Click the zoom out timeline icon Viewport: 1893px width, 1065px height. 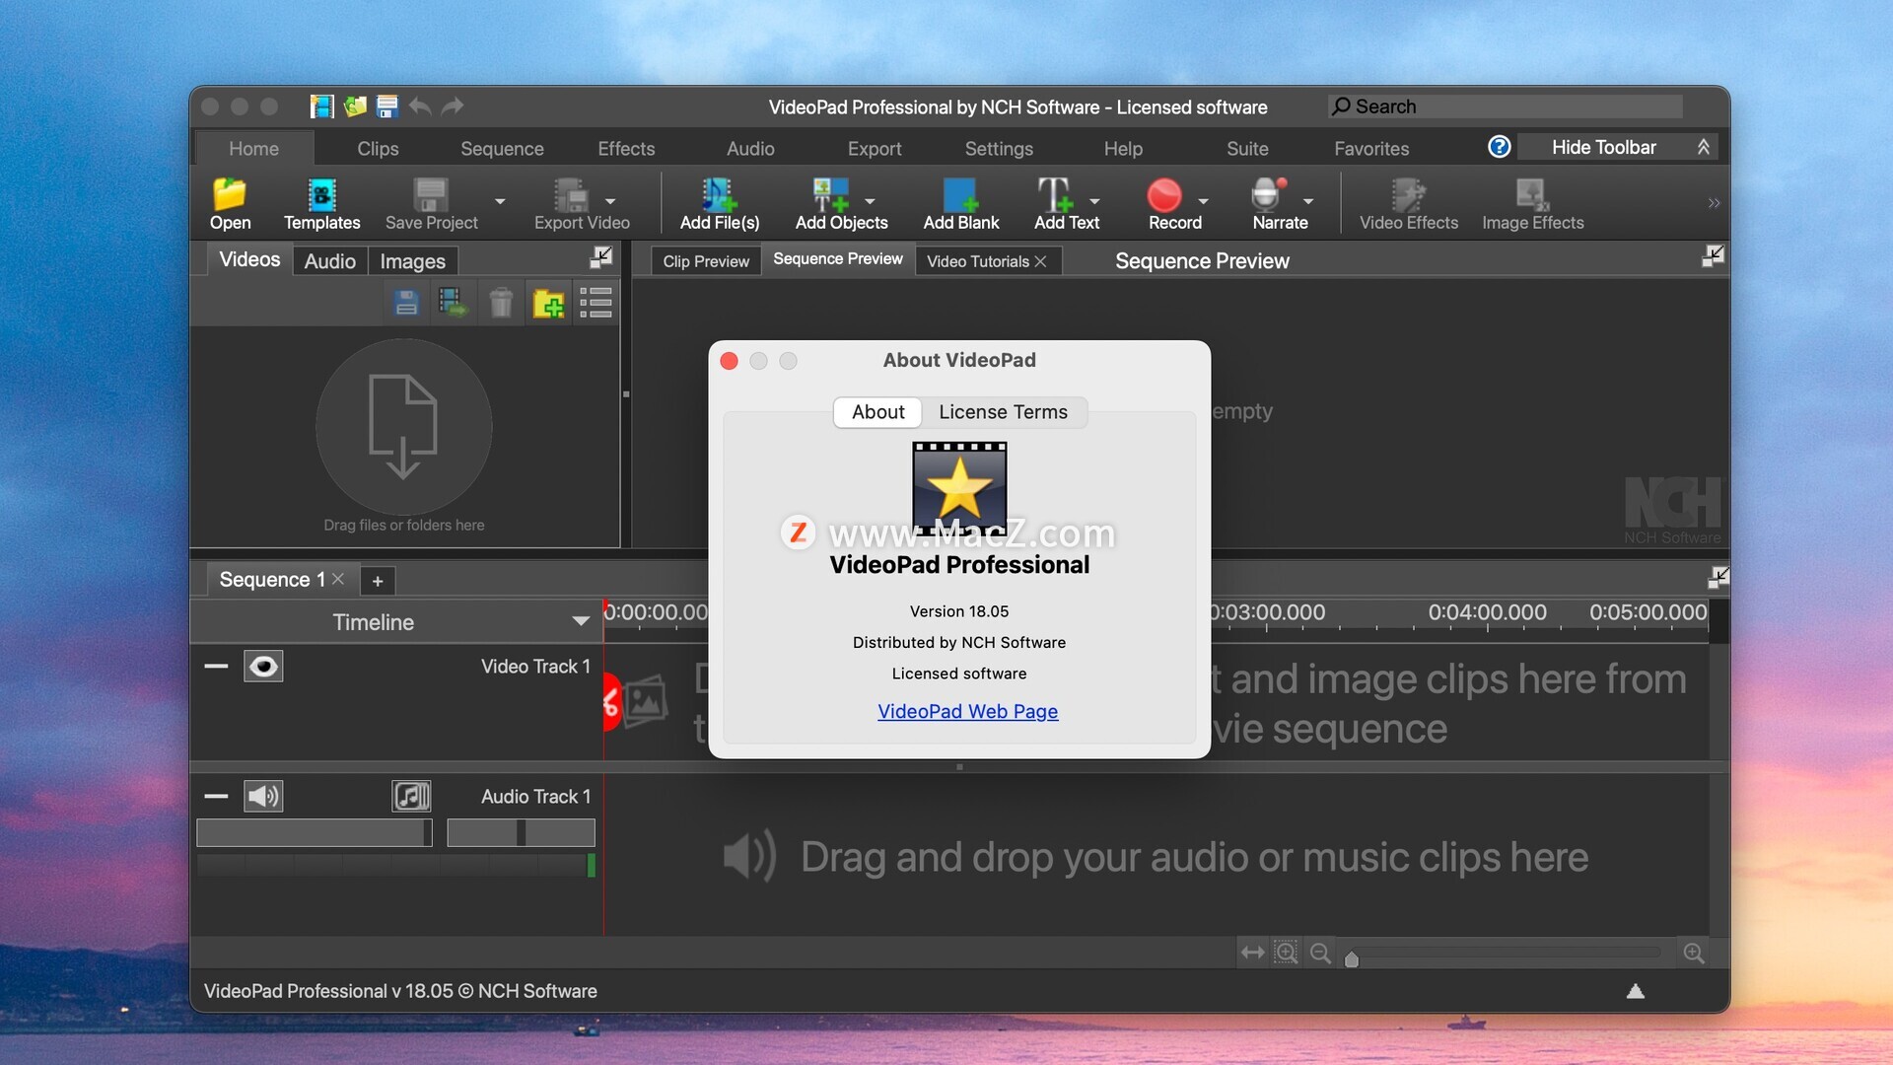coord(1320,953)
